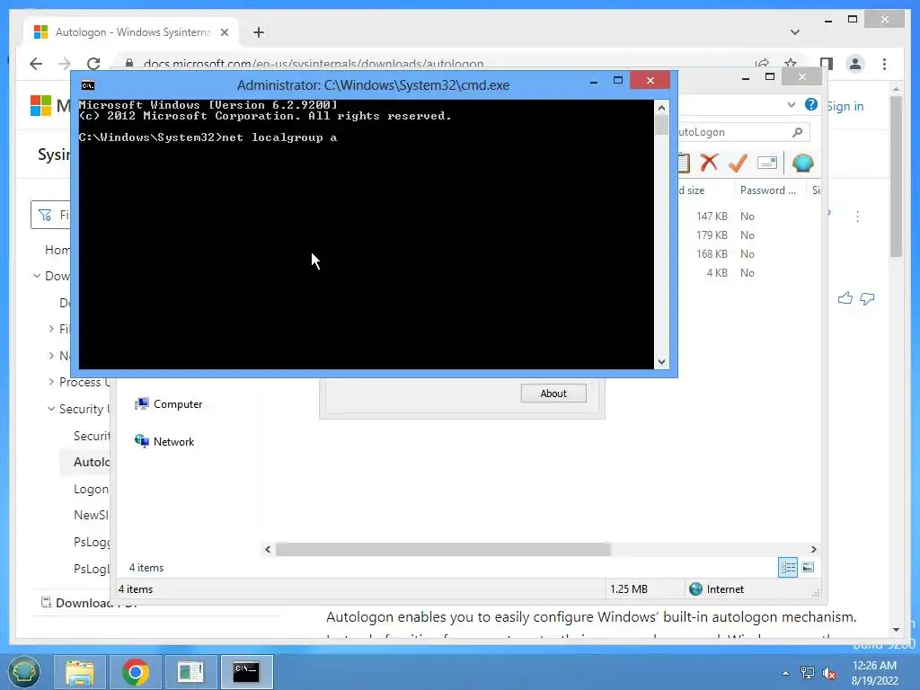Open a new Chrome tab
Viewport: 920px width, 690px height.
259,32
